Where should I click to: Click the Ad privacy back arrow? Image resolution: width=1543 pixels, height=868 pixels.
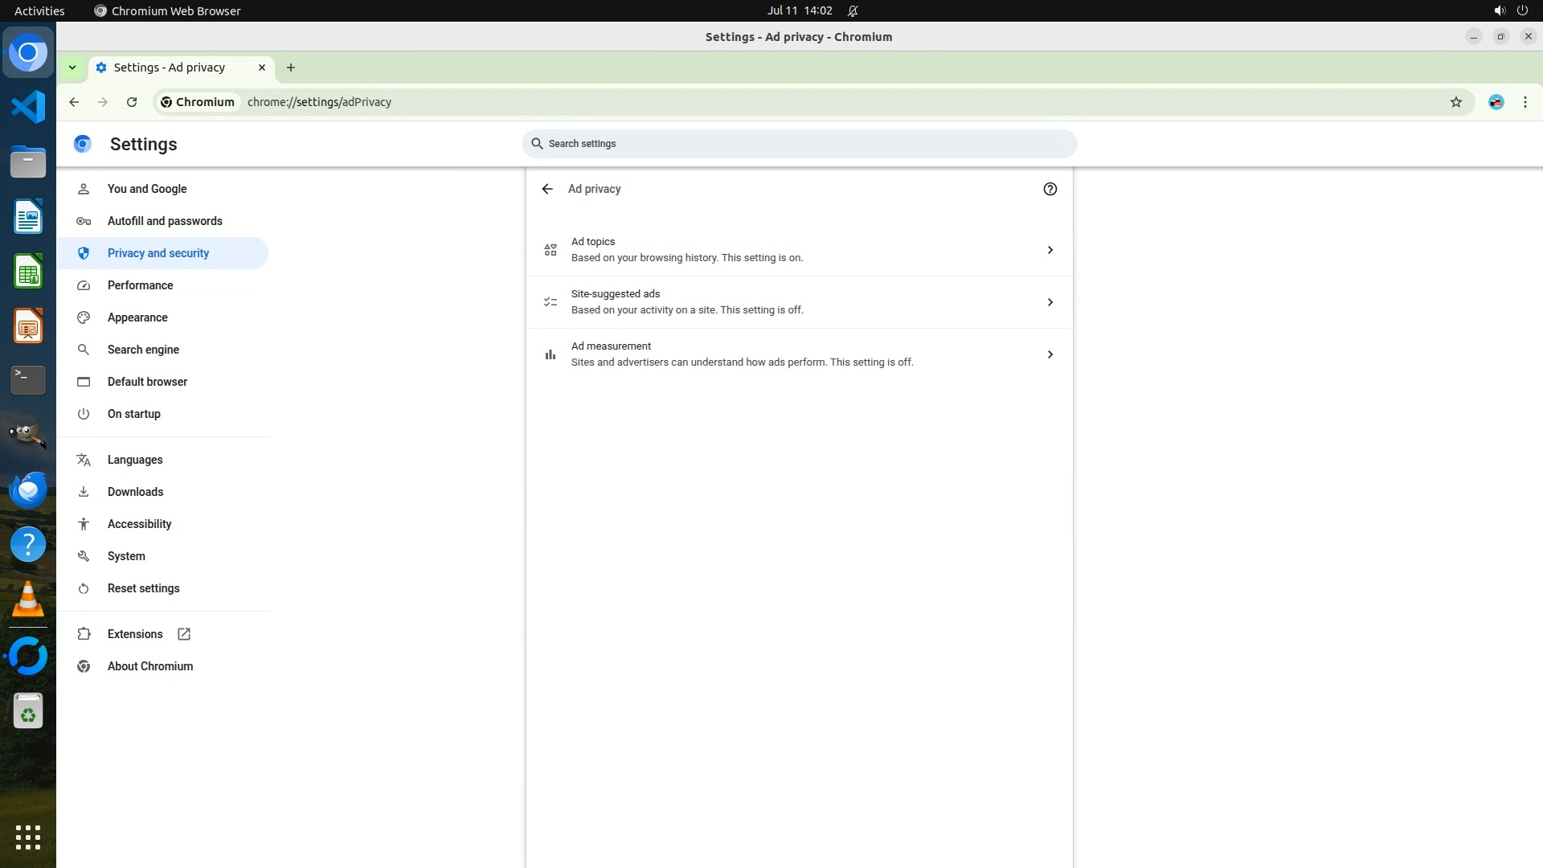[547, 189]
